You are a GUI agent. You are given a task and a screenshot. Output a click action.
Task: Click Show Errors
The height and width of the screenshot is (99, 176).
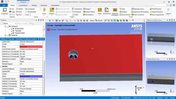pos(125,15)
